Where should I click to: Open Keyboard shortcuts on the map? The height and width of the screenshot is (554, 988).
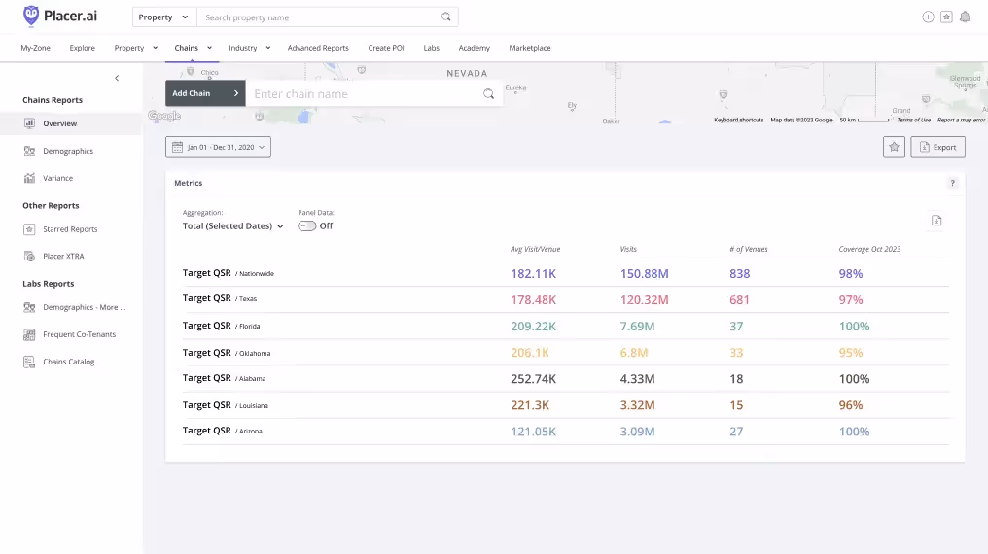click(738, 120)
